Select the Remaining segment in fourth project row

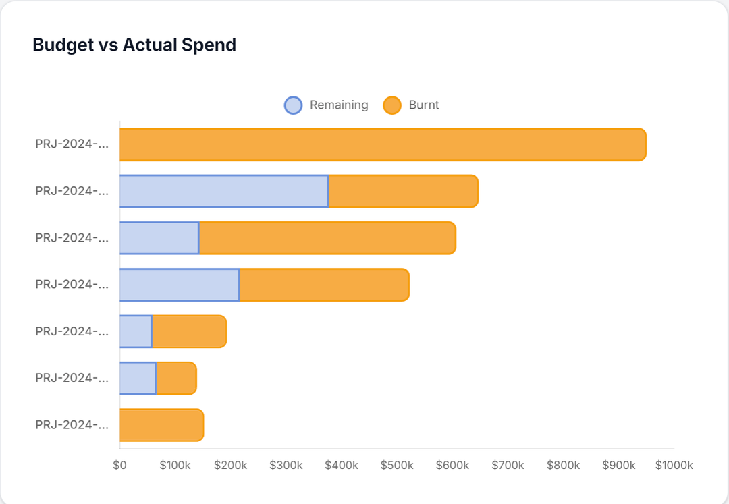(180, 285)
